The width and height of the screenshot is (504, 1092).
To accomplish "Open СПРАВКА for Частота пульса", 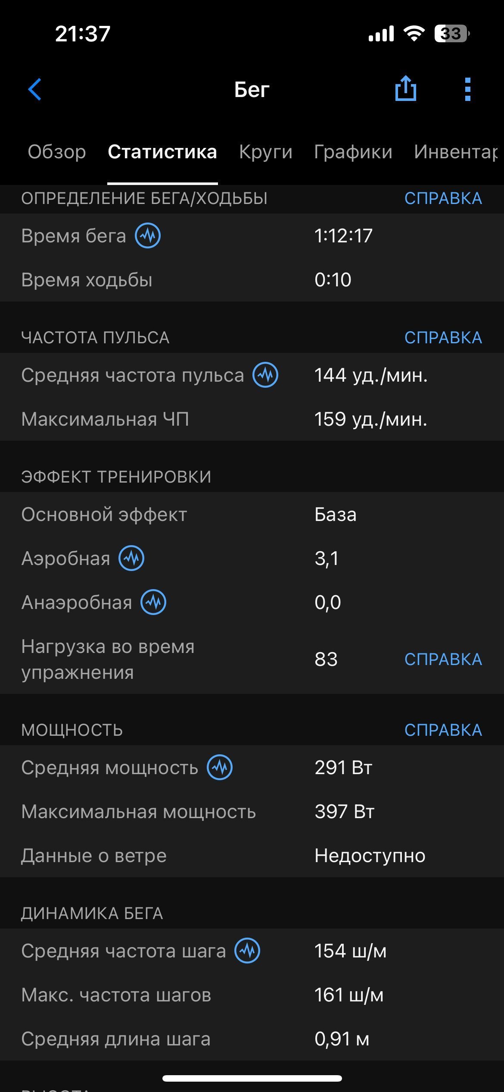I will 443,338.
